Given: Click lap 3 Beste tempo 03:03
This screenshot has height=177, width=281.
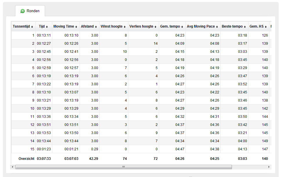Looking at the screenshot, I should point(242,52).
